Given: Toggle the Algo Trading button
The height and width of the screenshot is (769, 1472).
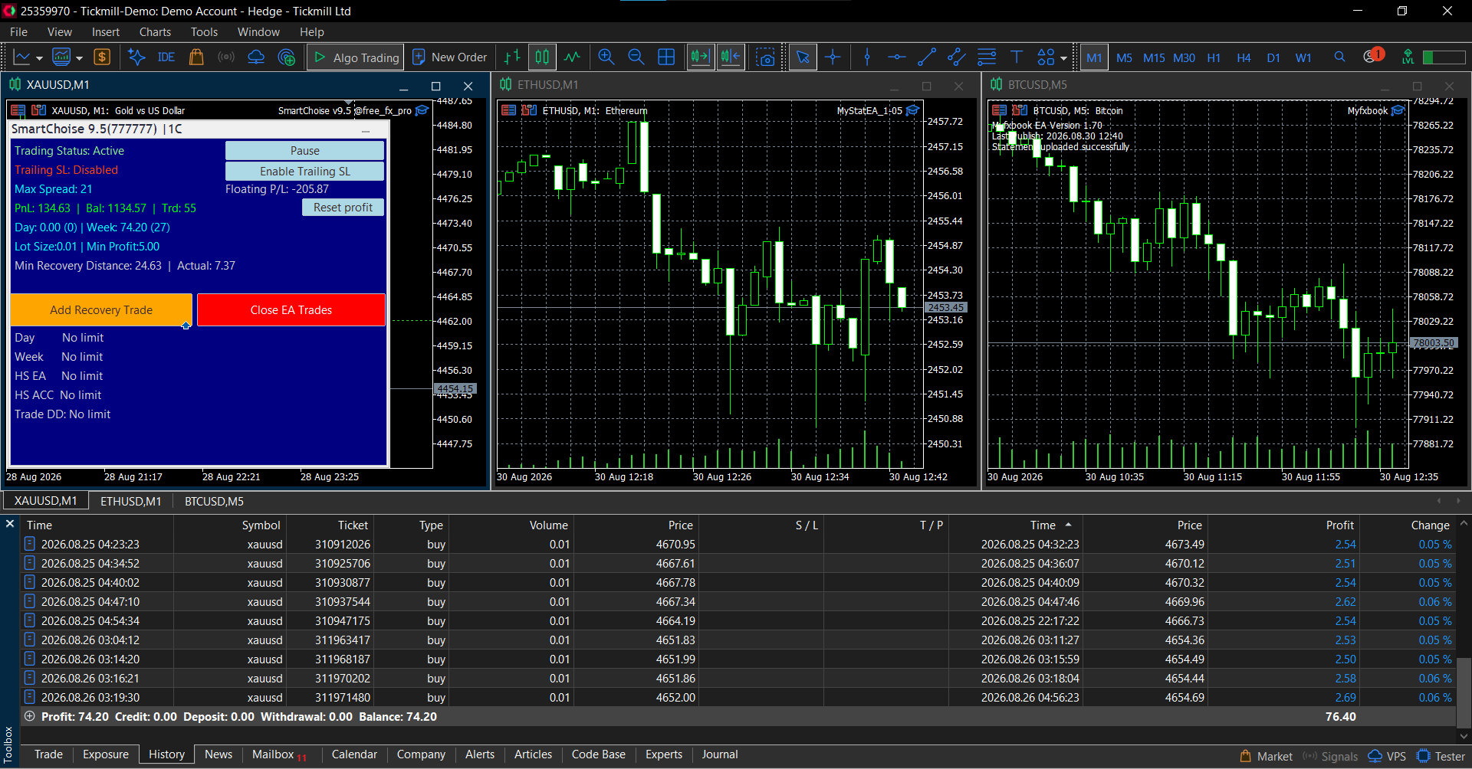Looking at the screenshot, I should coord(356,57).
